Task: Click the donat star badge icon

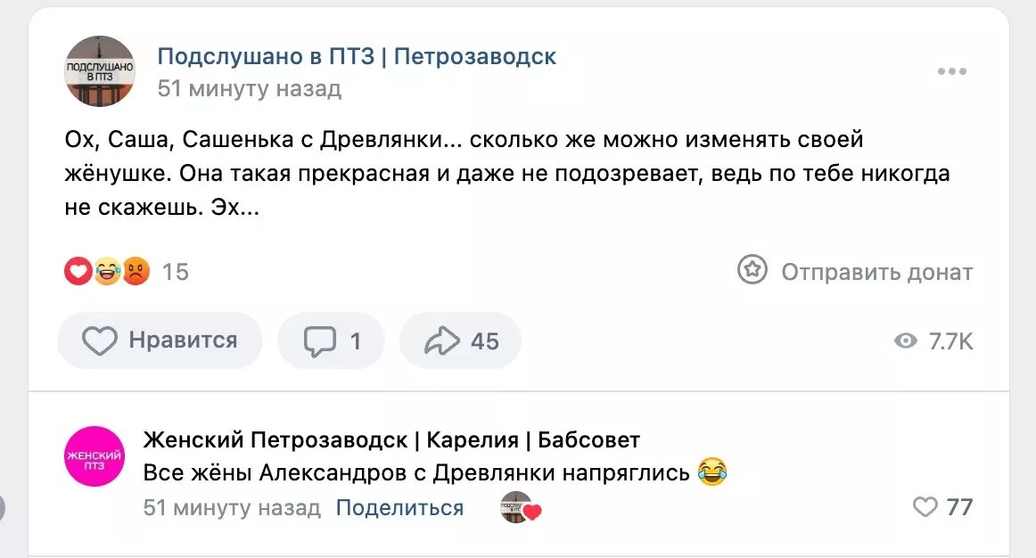Action: point(752,269)
